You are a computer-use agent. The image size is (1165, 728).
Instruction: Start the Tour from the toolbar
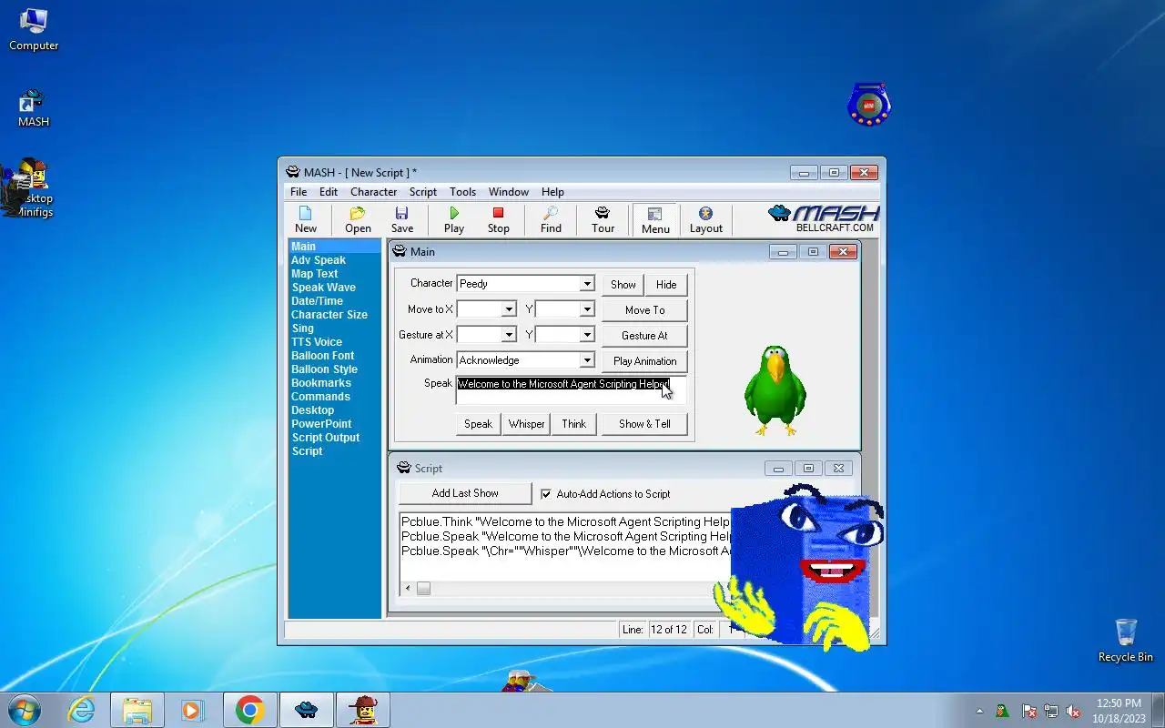(603, 219)
